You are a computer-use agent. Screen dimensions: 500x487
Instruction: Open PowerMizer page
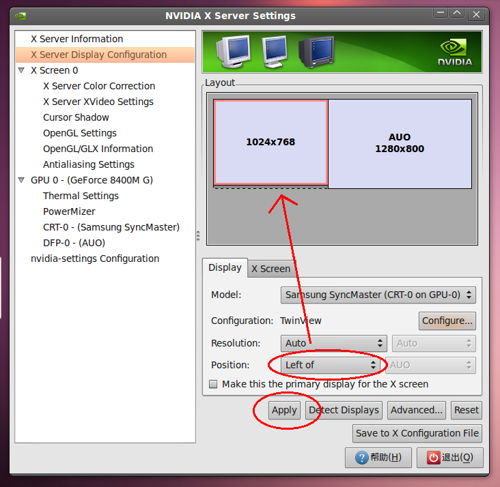69,211
